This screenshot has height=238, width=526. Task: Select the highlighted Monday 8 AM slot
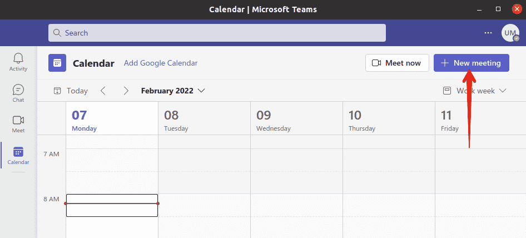[x=112, y=205]
